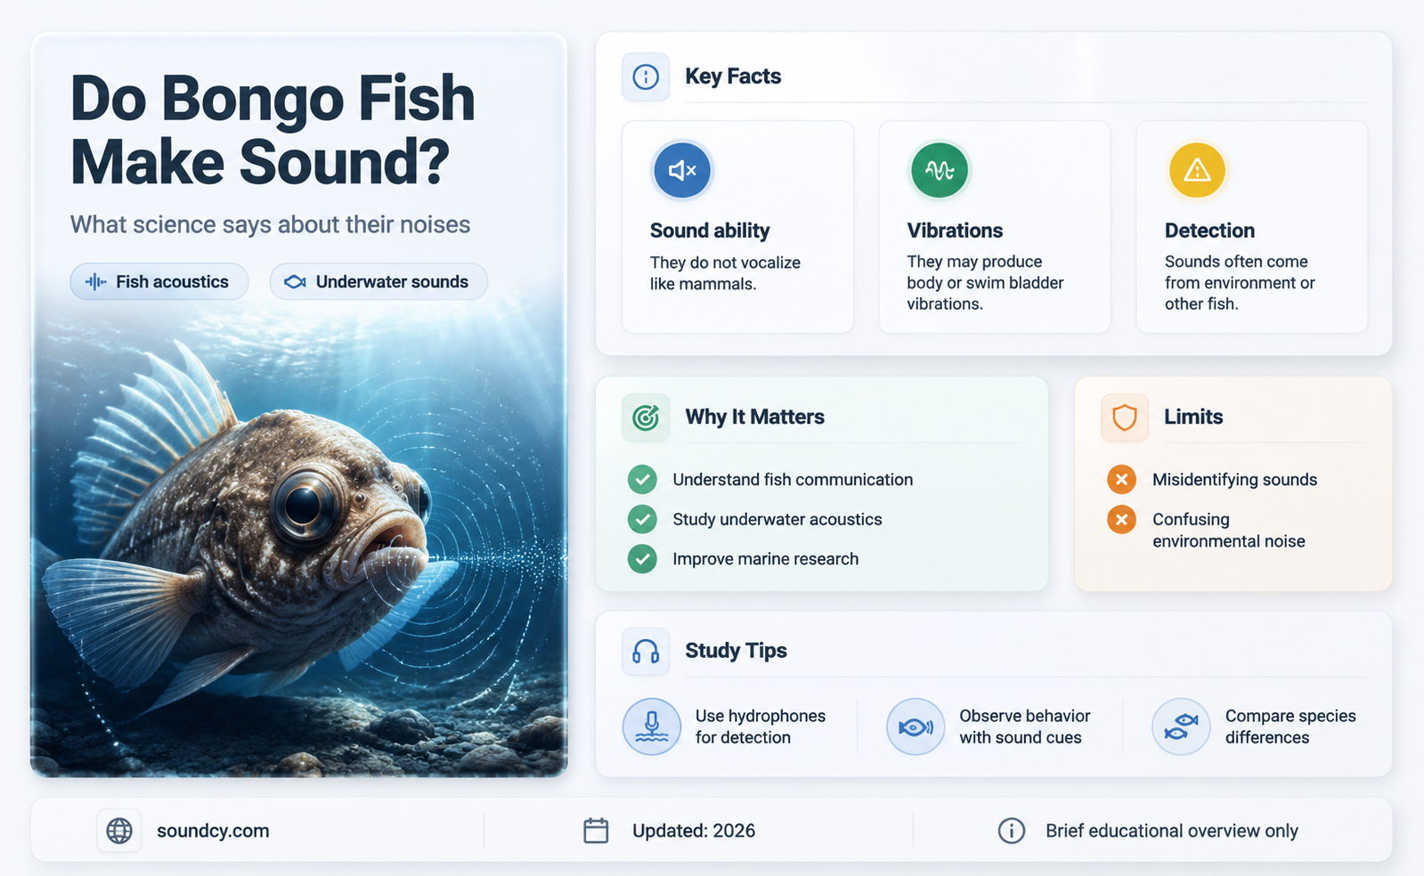Click the yellow warning Detection icon
Image resolution: width=1424 pixels, height=876 pixels.
pos(1197,170)
